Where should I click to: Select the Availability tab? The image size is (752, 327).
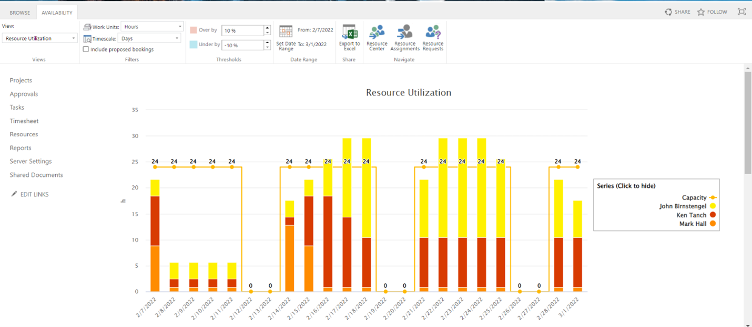pos(57,13)
